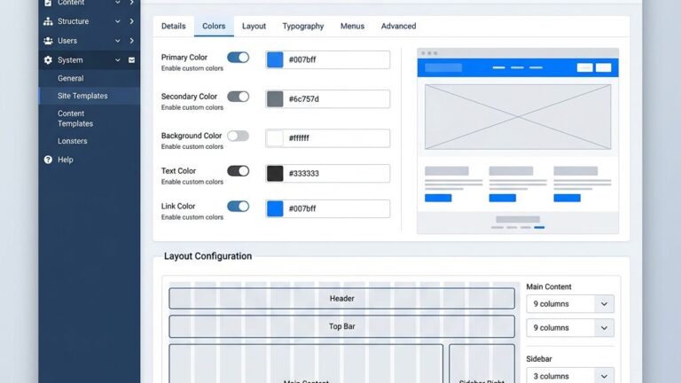This screenshot has width=681, height=383.
Task: Select the Colors tab
Action: (214, 26)
